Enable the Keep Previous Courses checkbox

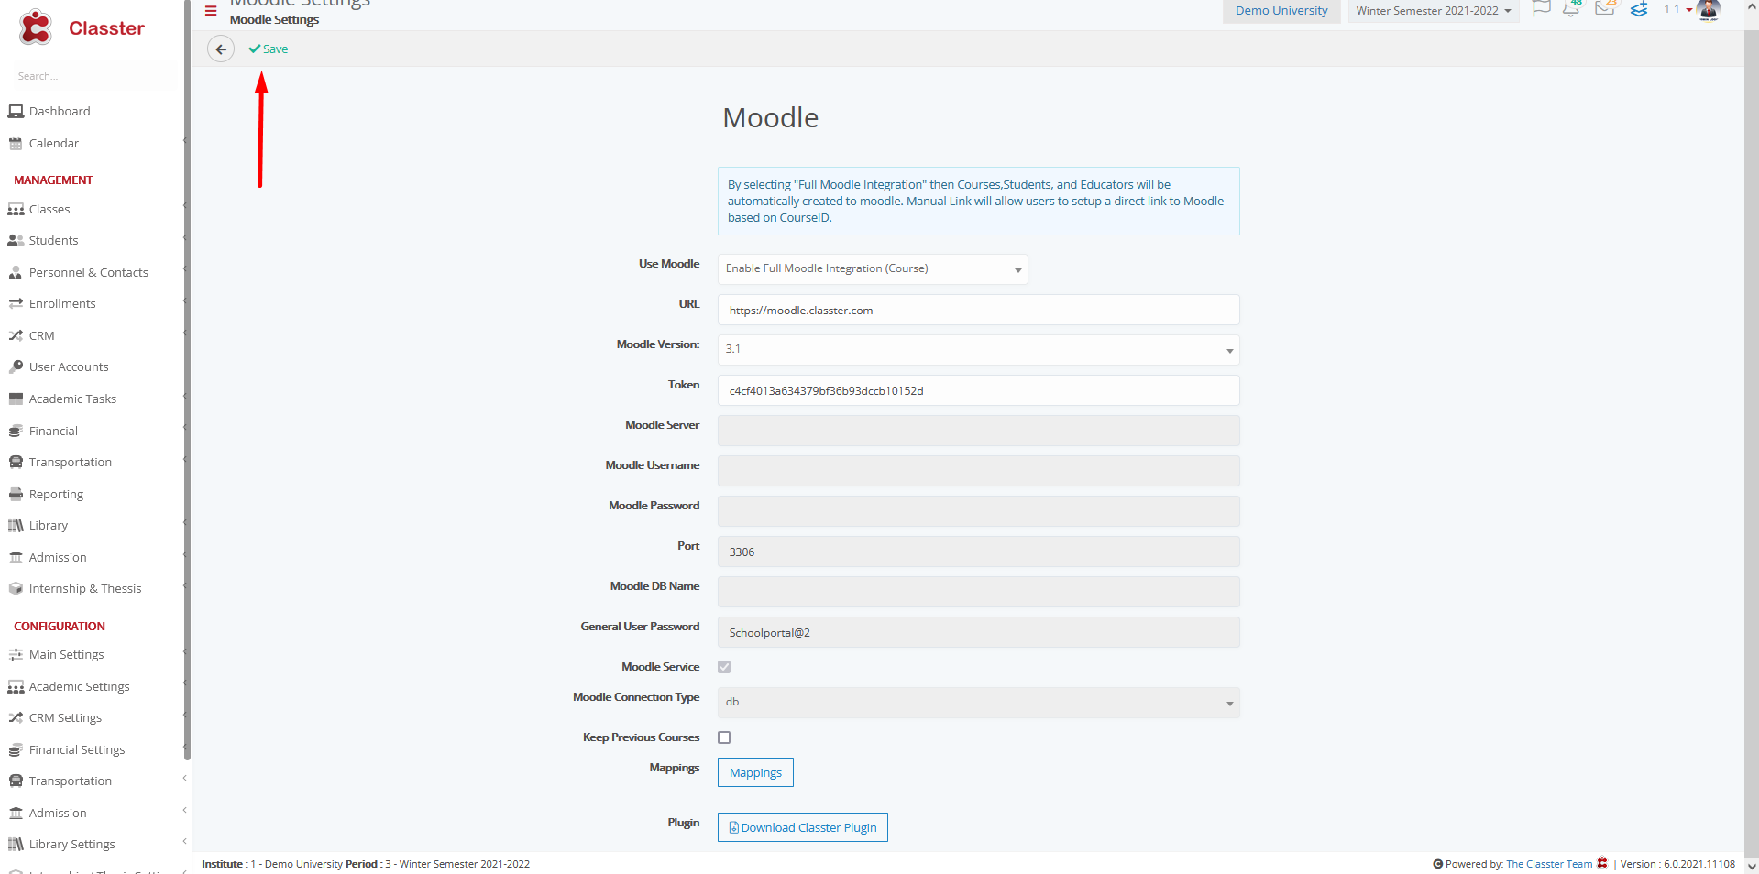[724, 737]
